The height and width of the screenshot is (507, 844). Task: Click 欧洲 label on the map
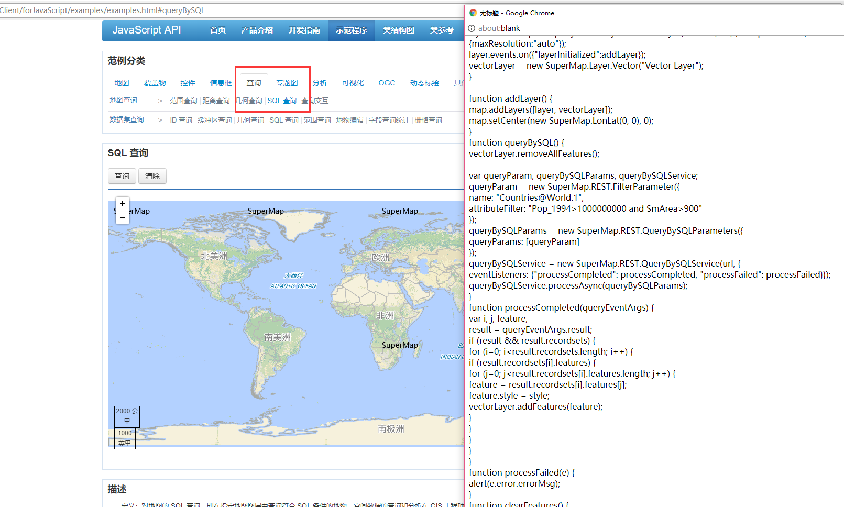381,257
